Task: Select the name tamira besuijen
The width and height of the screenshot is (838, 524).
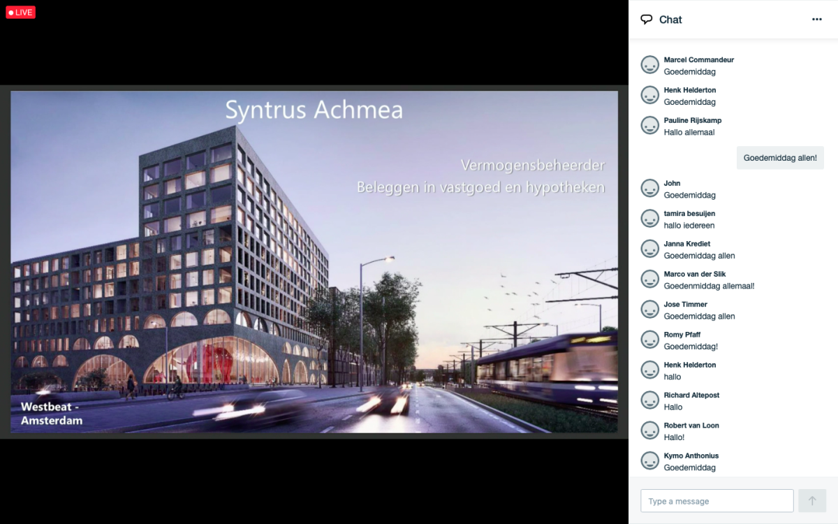Action: coord(690,214)
